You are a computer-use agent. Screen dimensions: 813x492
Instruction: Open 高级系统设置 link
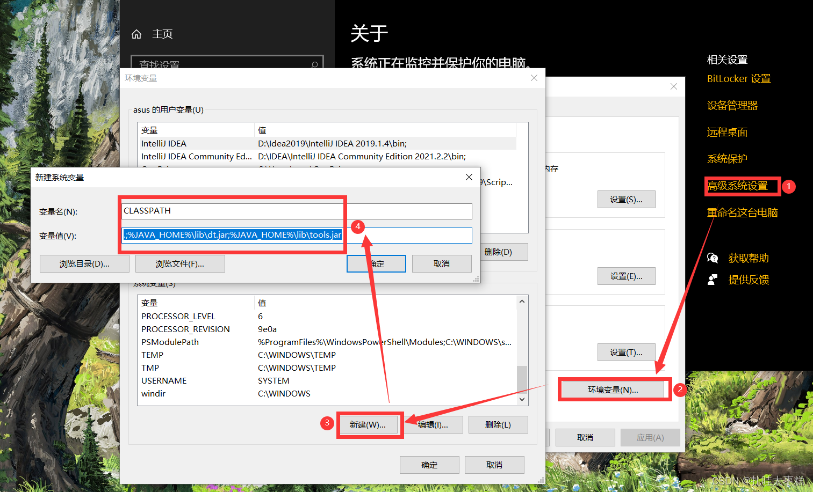tap(738, 186)
